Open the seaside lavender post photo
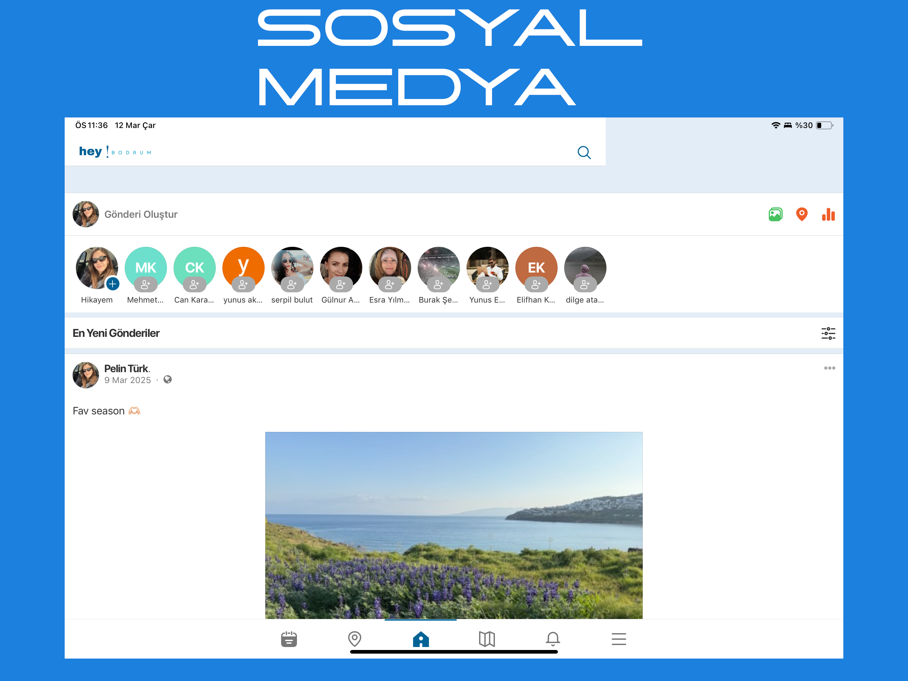 [x=454, y=525]
